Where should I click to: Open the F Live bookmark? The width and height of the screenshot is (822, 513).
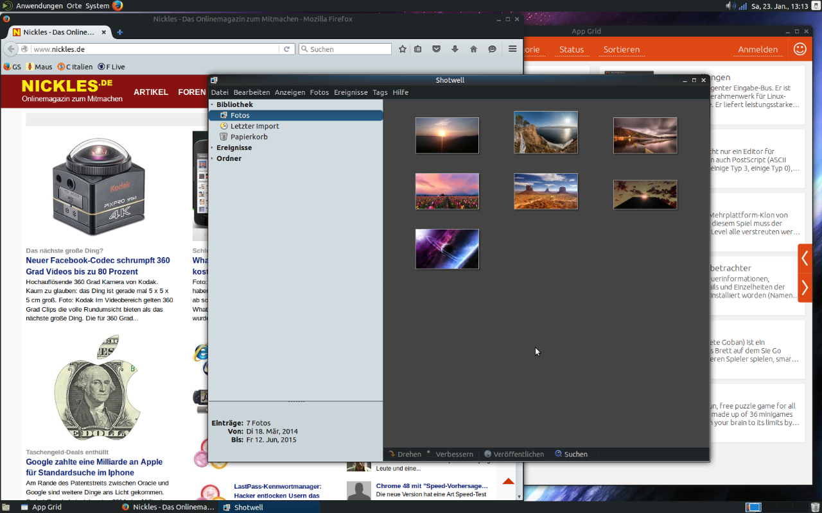point(111,67)
